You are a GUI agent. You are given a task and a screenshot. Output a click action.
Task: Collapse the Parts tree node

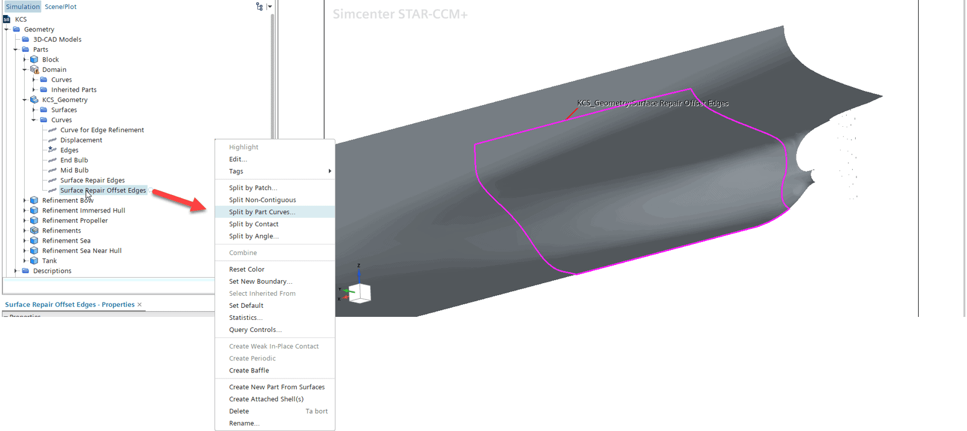(x=16, y=49)
